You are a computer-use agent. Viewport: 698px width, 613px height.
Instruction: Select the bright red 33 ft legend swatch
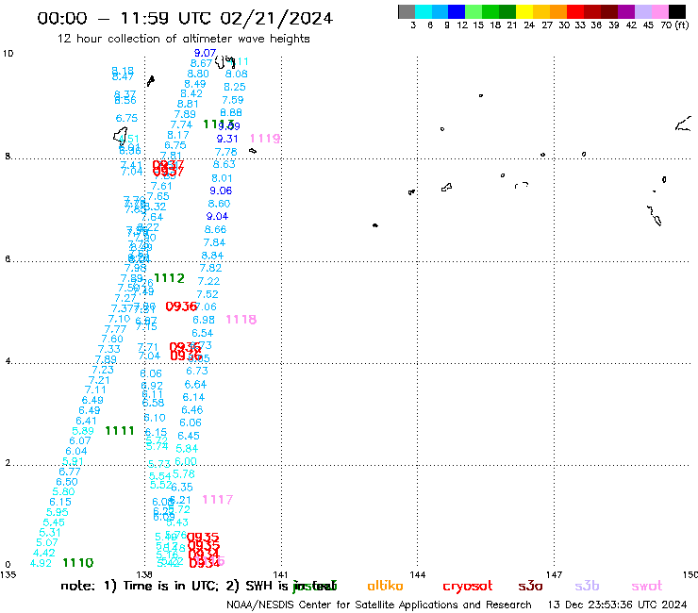coord(575,11)
